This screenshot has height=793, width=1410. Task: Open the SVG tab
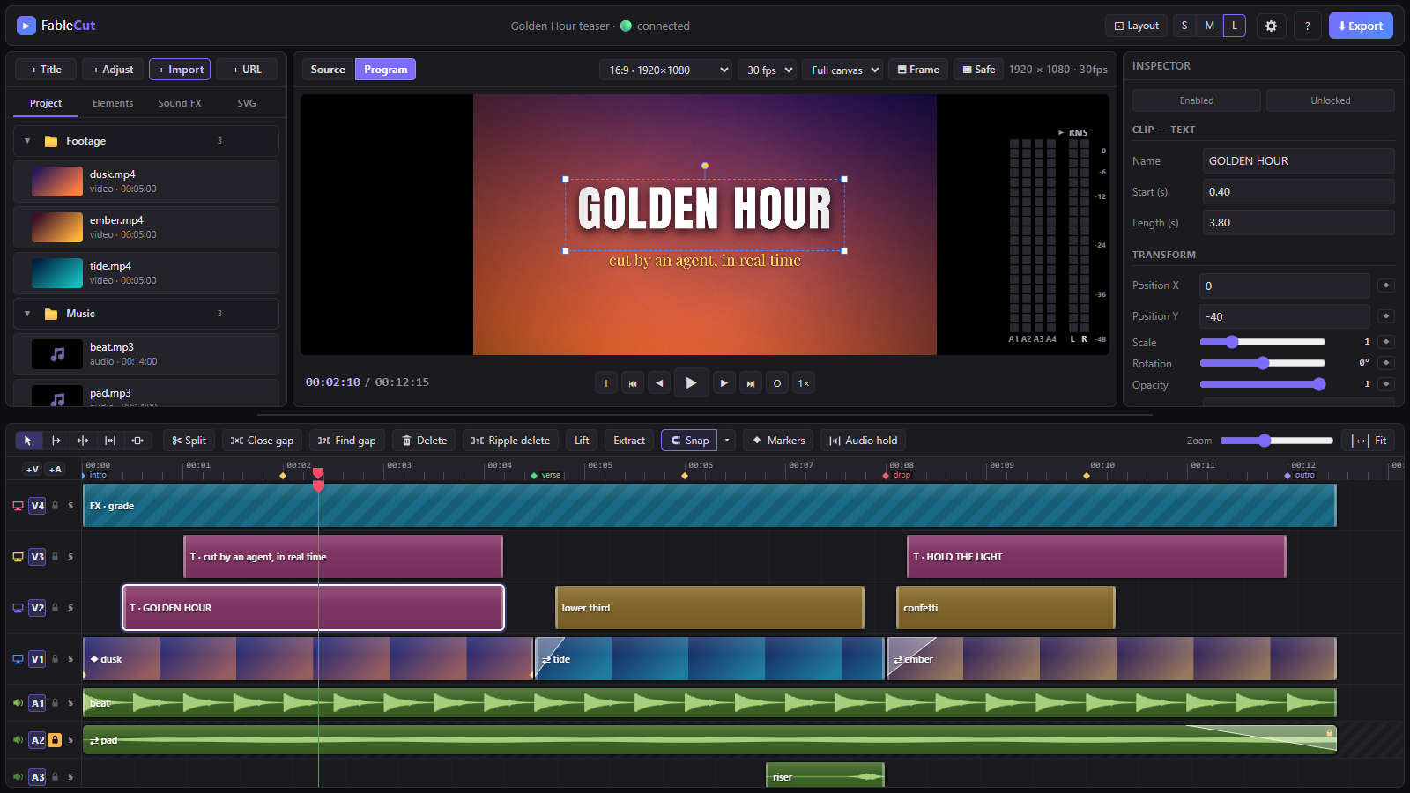[247, 103]
